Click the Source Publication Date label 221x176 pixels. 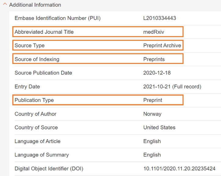[x=43, y=73]
